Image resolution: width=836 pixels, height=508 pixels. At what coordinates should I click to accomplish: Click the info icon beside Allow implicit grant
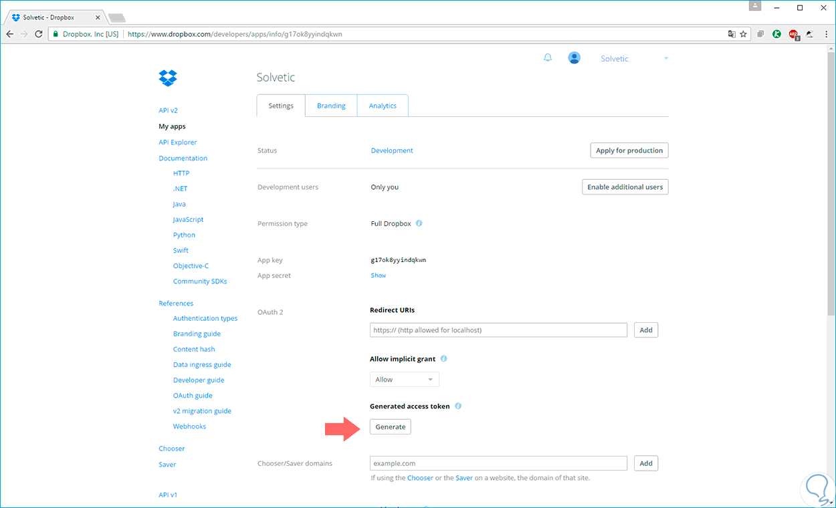click(x=443, y=359)
